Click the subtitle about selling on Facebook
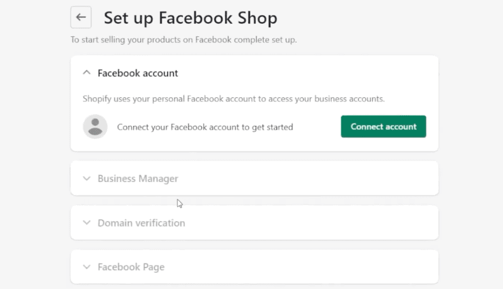Screen dimensions: 503x289 click(183, 40)
